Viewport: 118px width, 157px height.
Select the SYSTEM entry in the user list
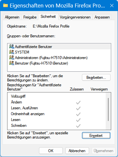(x=59, y=52)
